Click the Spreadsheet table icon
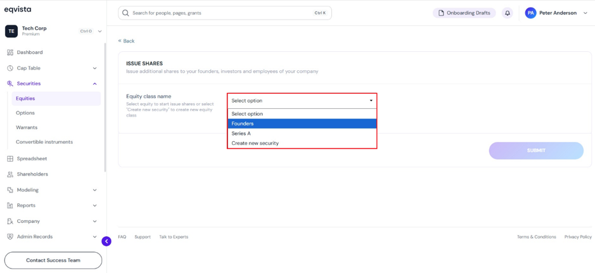Viewport: 595px width, 273px height. [10, 158]
